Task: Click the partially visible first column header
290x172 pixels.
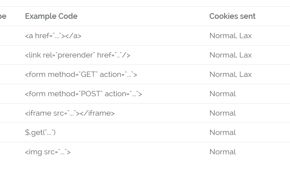Action: click(3, 17)
